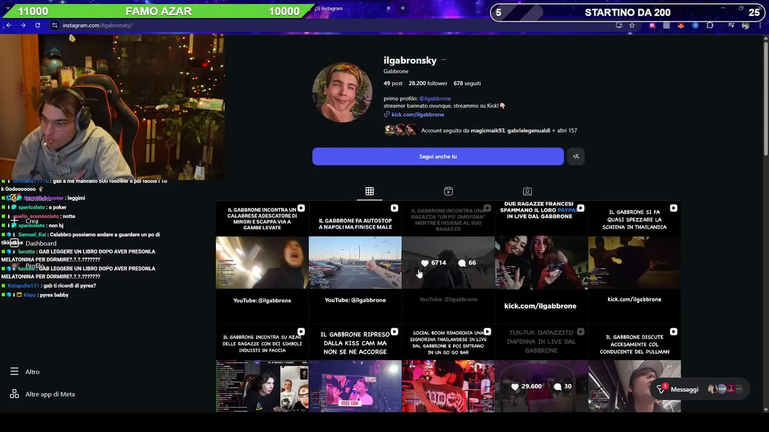The height and width of the screenshot is (432, 769).
Task: Switch to the Reels tab
Action: click(x=448, y=191)
